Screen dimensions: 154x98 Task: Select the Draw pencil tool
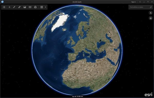point(14,7)
